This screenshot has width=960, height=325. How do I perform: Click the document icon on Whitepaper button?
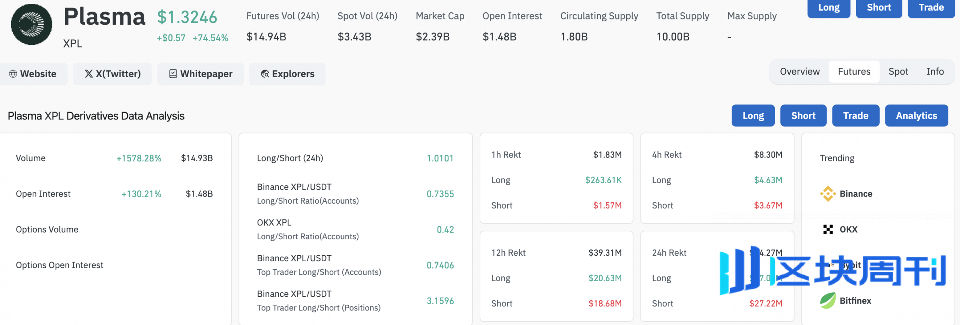click(x=173, y=74)
